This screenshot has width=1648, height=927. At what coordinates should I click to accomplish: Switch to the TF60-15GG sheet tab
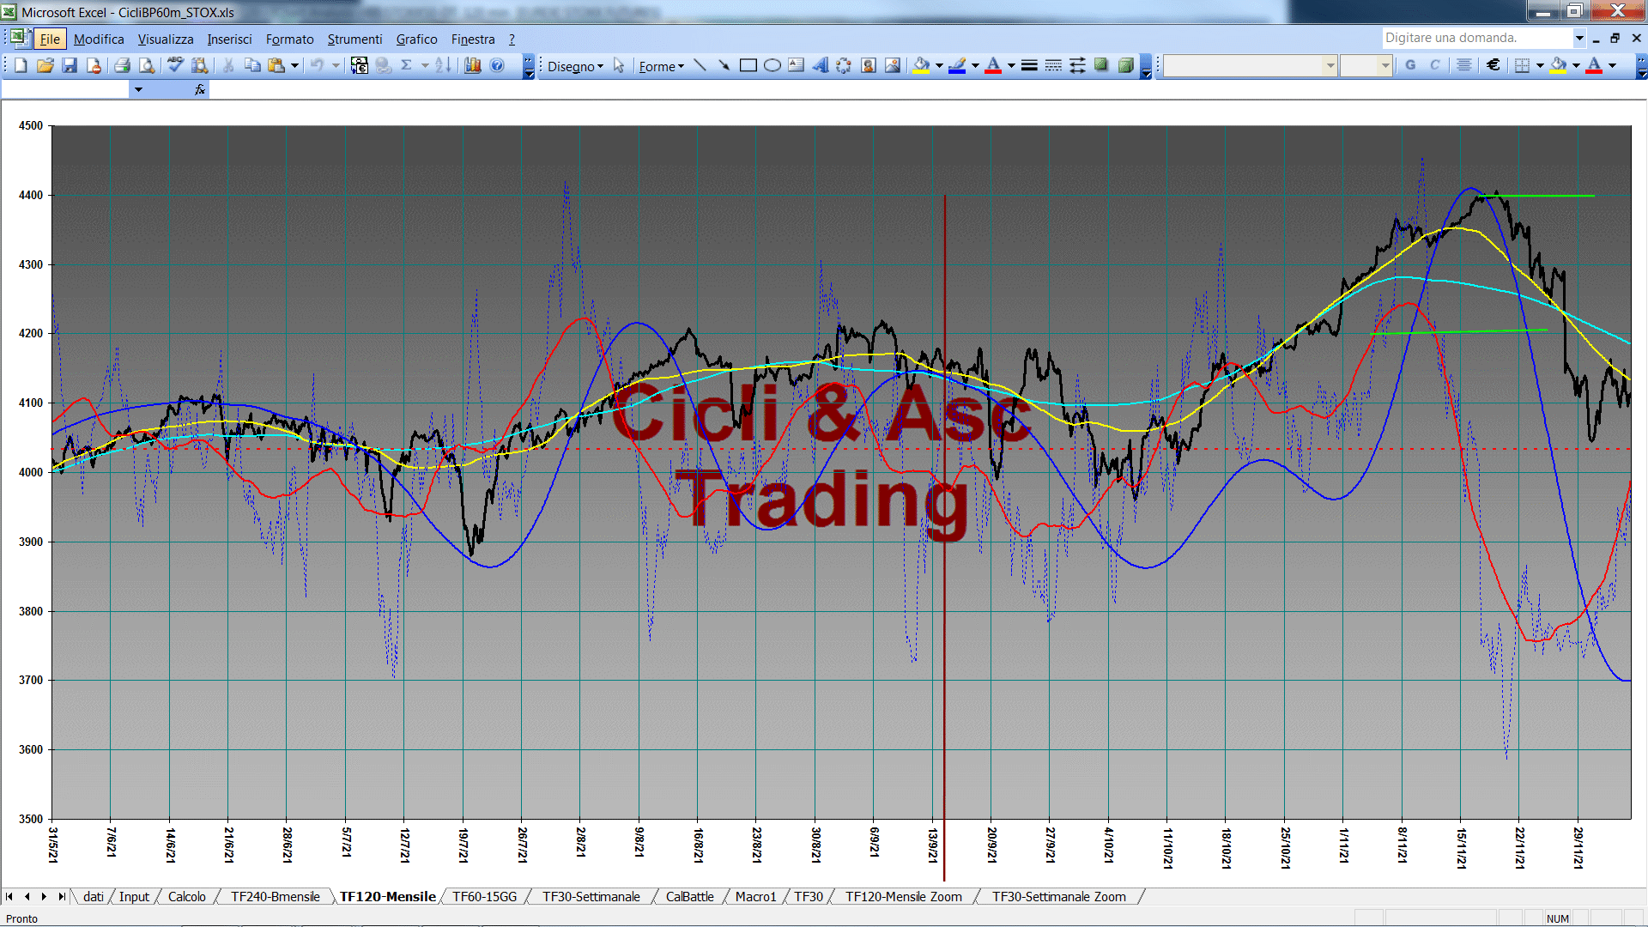[x=485, y=896]
